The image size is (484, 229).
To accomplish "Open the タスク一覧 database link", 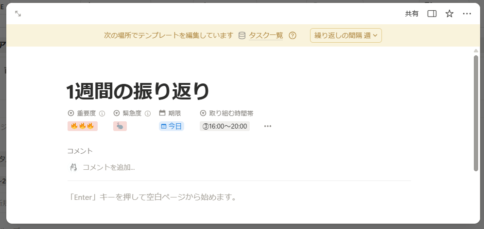I will coord(265,35).
